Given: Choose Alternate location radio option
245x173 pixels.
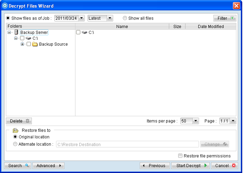Looking at the screenshot, I should [x=15, y=144].
